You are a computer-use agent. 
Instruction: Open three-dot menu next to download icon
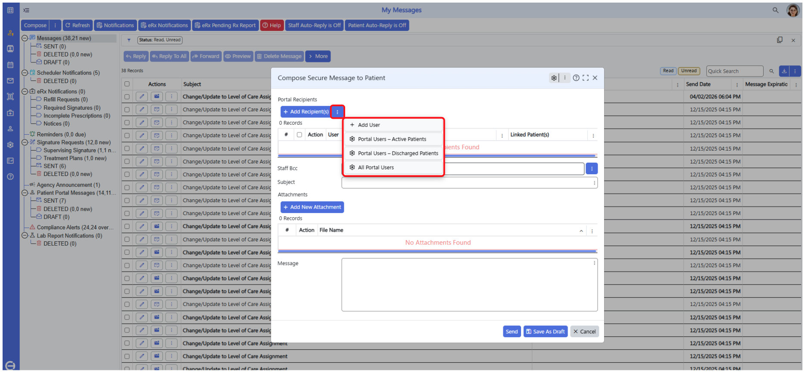[795, 71]
